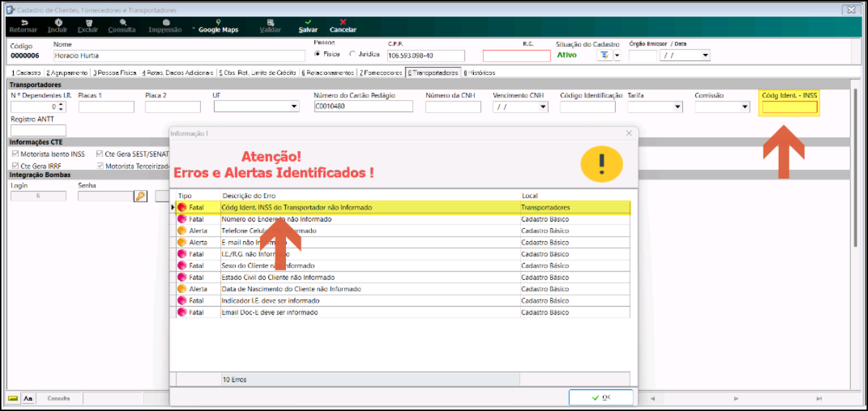Open 5 Obs. Ref. Limite de Crédito tab

click(x=258, y=73)
